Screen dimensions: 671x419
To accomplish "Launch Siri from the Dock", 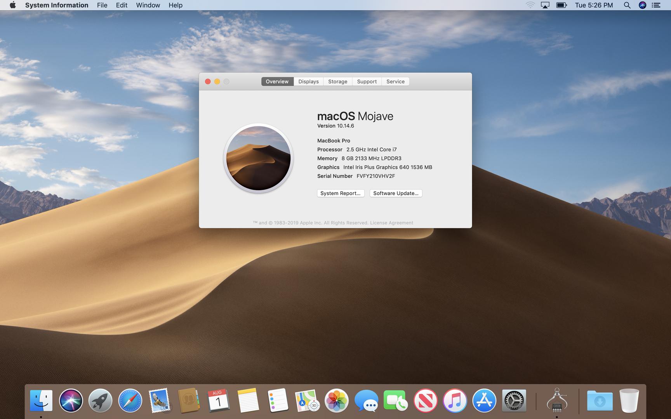I will click(x=71, y=400).
